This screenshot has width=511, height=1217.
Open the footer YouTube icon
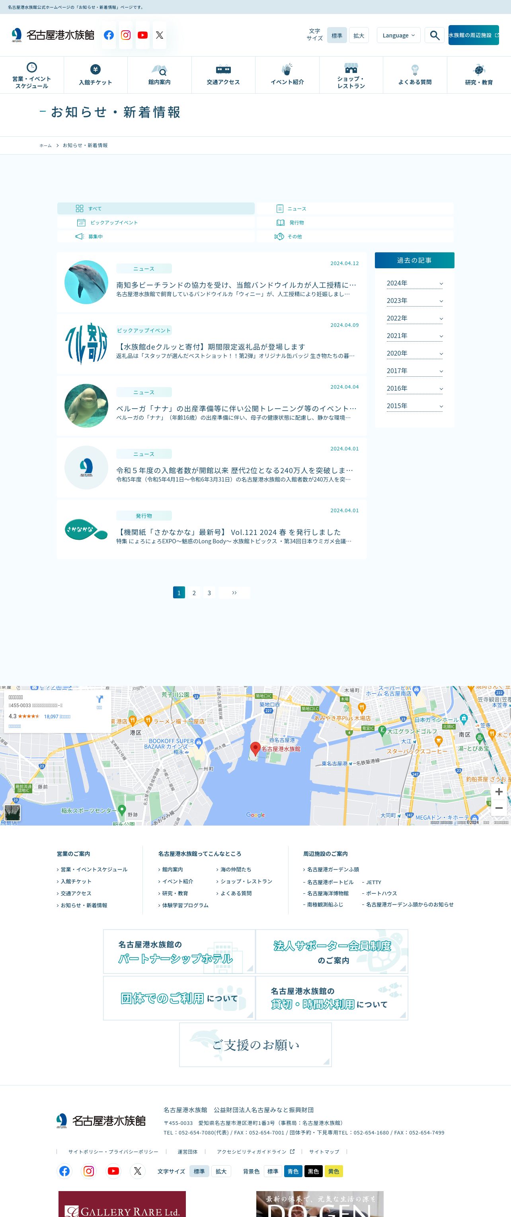point(113,1171)
